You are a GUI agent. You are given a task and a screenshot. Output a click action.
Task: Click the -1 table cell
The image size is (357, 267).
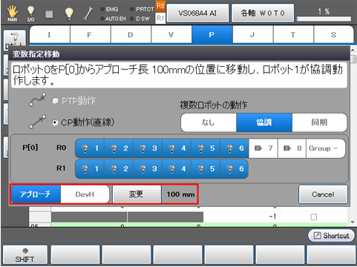[x=242, y=217]
